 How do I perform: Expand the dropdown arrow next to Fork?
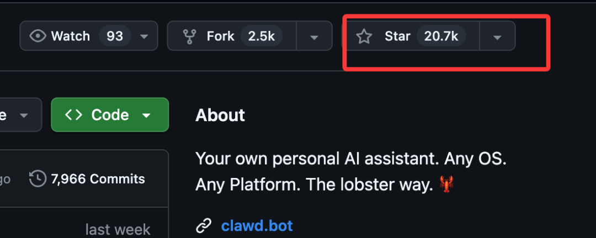pyautogui.click(x=314, y=37)
